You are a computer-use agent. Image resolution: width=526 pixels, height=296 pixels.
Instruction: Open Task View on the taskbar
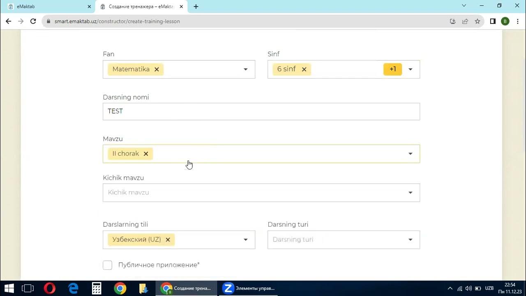[x=28, y=288]
